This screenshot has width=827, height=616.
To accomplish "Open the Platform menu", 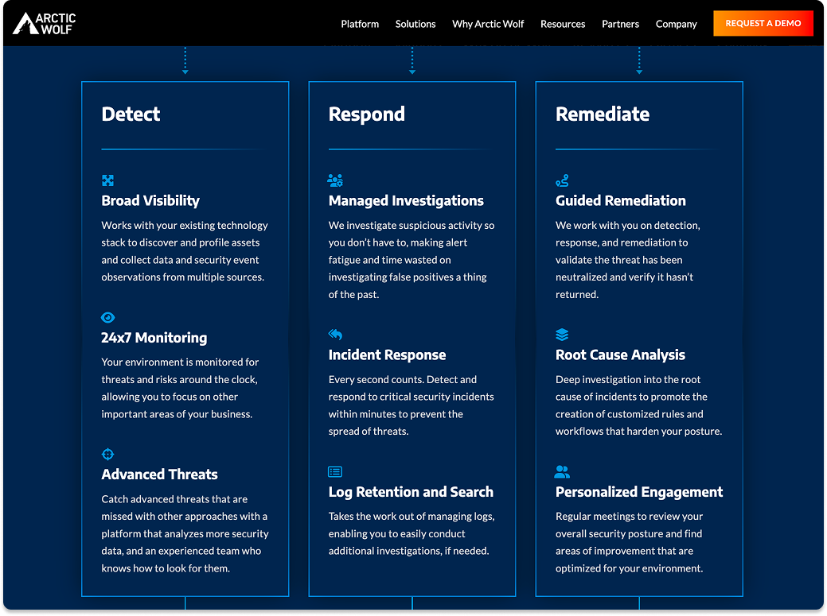I will [360, 24].
